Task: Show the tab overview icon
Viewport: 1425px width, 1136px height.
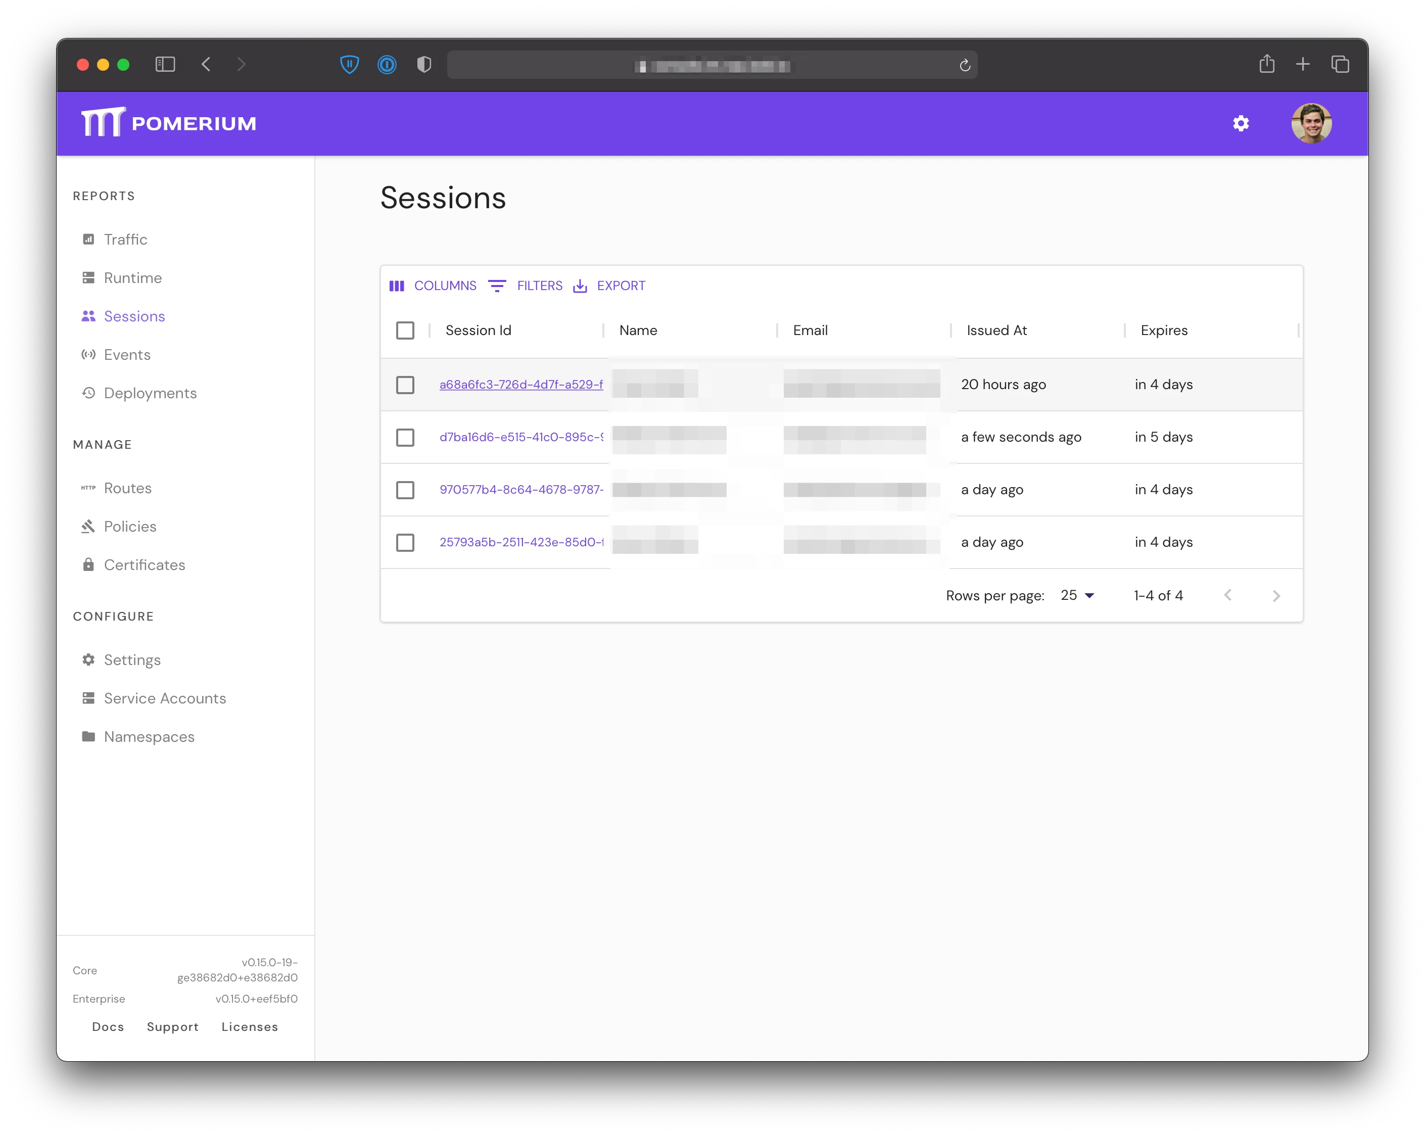Action: 1341,64
